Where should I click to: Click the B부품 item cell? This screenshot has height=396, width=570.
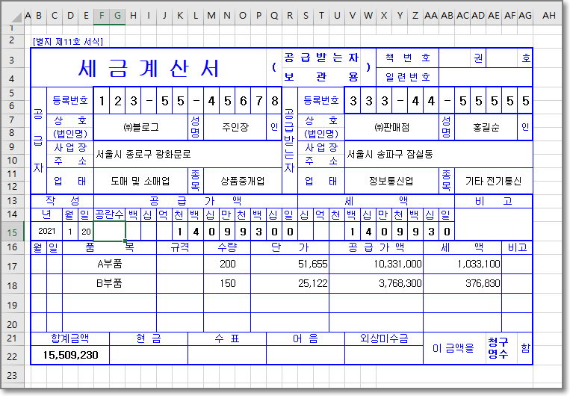(109, 283)
